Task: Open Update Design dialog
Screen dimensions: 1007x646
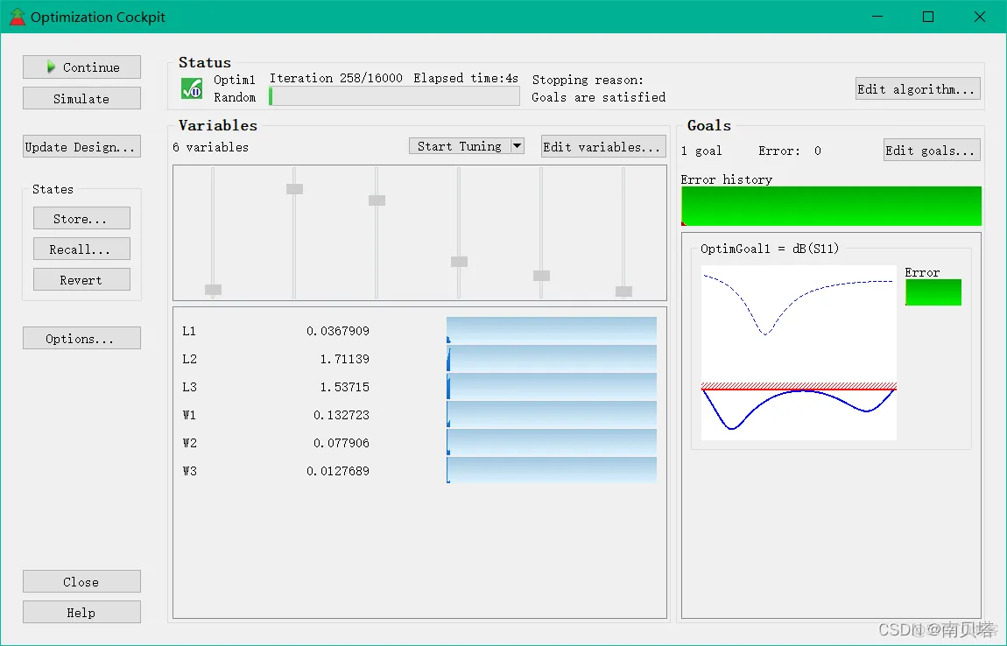Action: 81,146
